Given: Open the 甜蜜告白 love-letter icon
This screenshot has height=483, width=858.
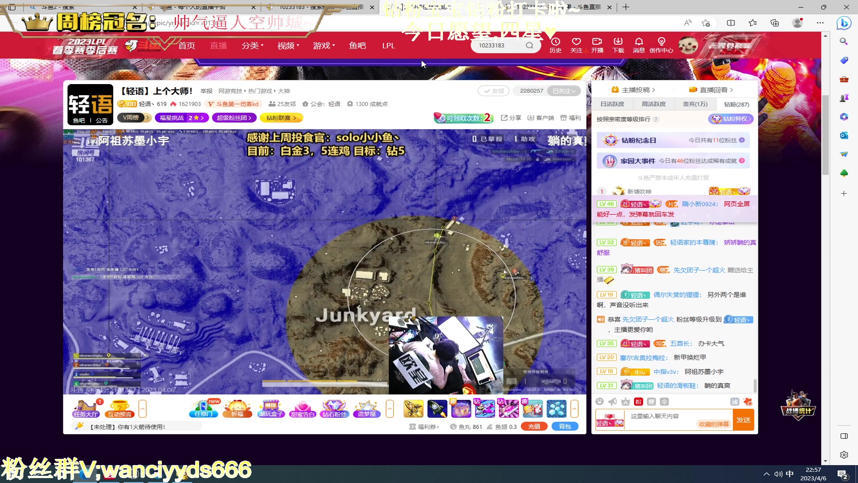Looking at the screenshot, I should tap(303, 409).
